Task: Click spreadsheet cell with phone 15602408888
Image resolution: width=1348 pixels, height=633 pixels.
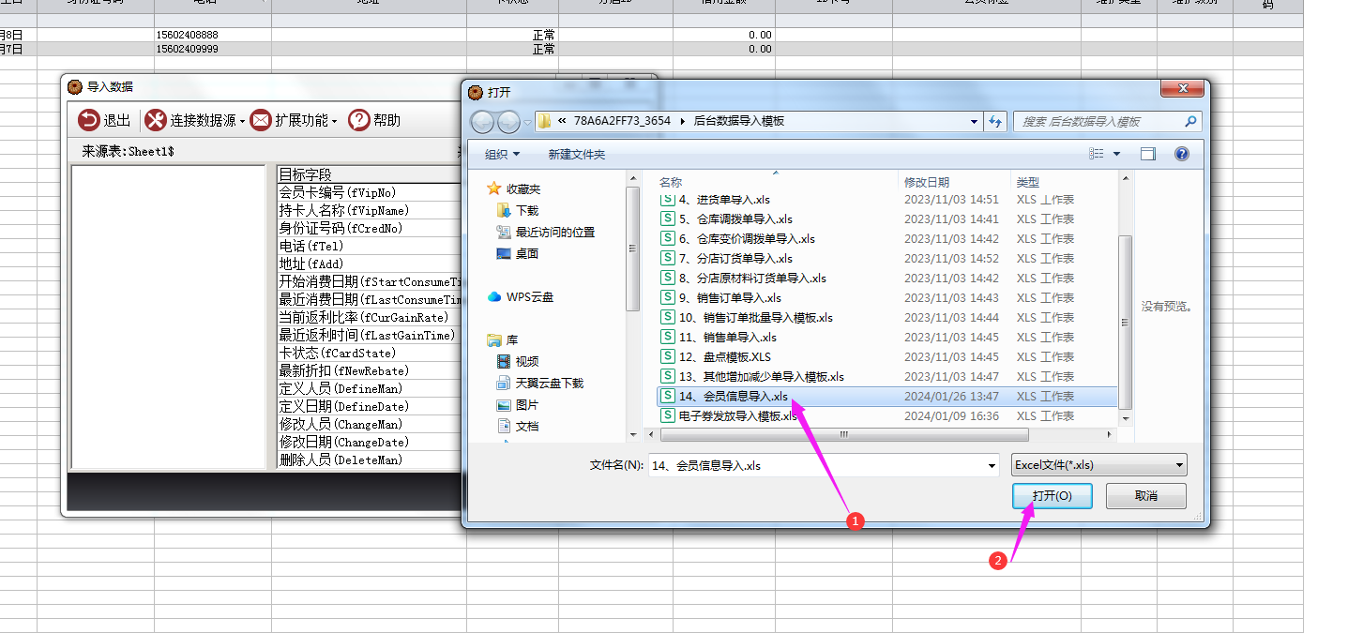Action: pos(213,35)
